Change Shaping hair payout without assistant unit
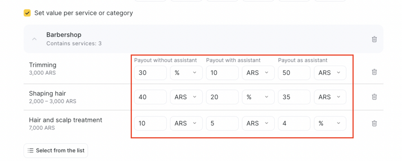The width and height of the screenshot is (402, 161). pos(186,97)
